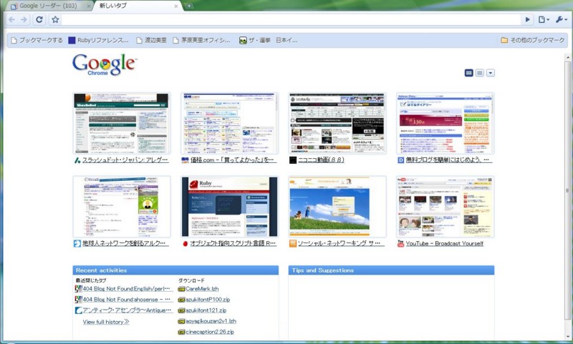The height and width of the screenshot is (344, 573).
Task: Open the Rubyリファレンス bookmark
Action: 99,40
